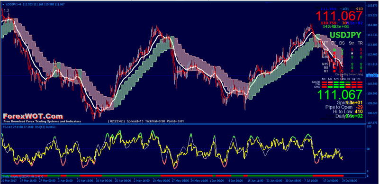Click the EMA row label
The width and height of the screenshot is (379, 184).
[x=317, y=86]
